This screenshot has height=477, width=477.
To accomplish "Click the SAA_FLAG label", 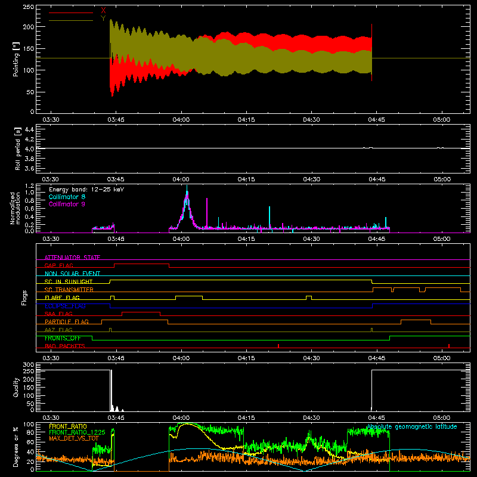I will click(x=58, y=314).
